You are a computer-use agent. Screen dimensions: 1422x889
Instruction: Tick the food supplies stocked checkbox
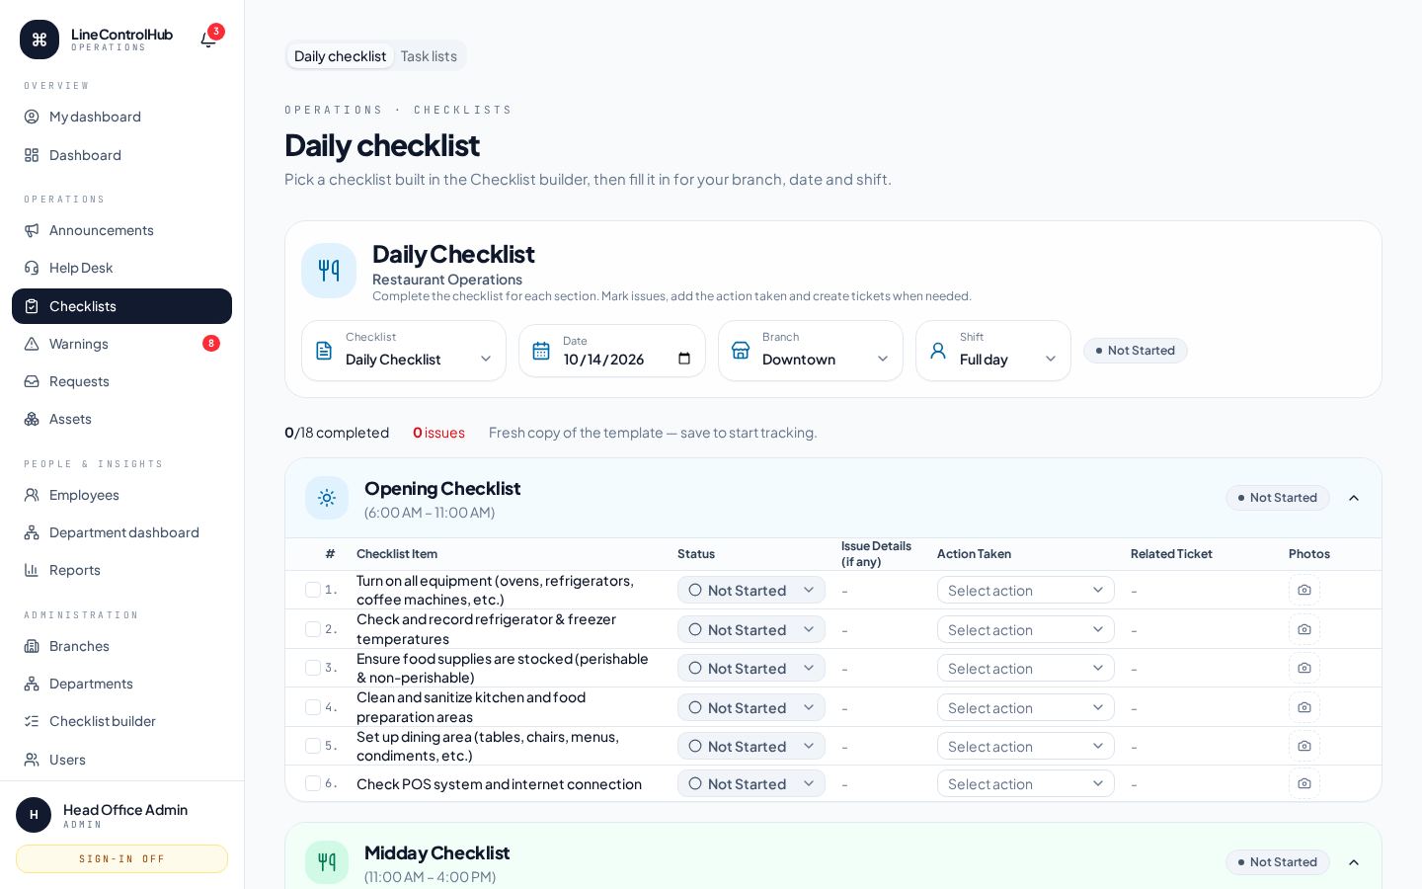pyautogui.click(x=313, y=668)
